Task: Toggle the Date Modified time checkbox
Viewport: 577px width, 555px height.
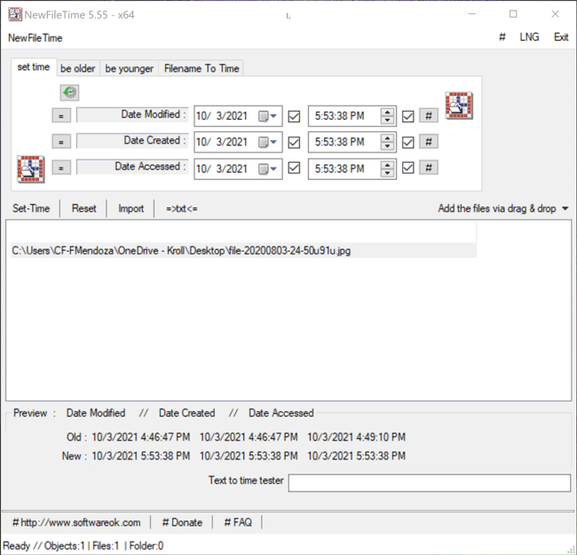Action: [x=408, y=116]
